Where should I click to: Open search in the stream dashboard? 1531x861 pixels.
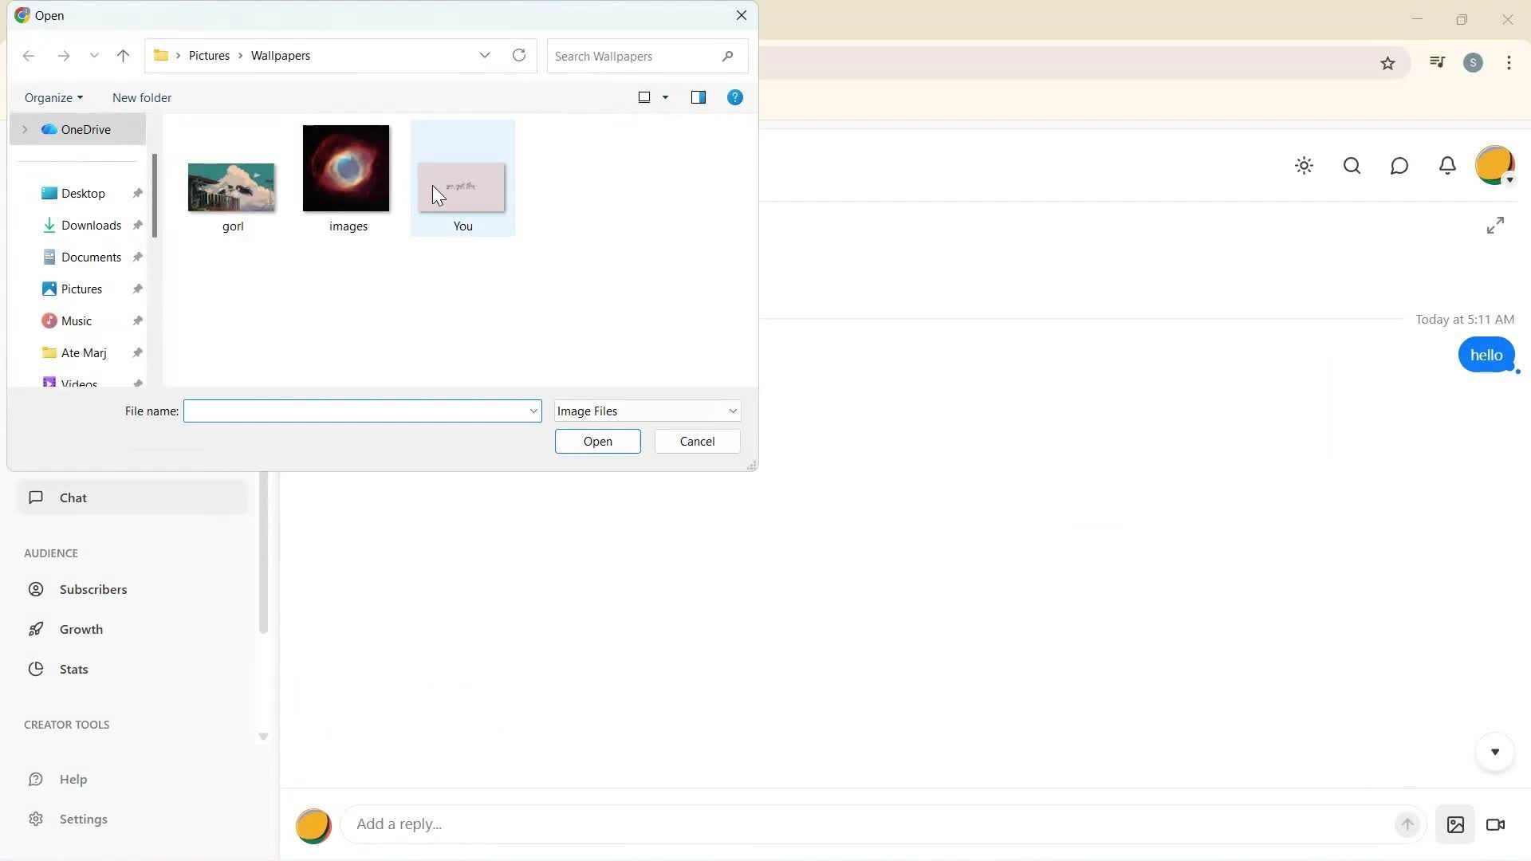(1352, 165)
